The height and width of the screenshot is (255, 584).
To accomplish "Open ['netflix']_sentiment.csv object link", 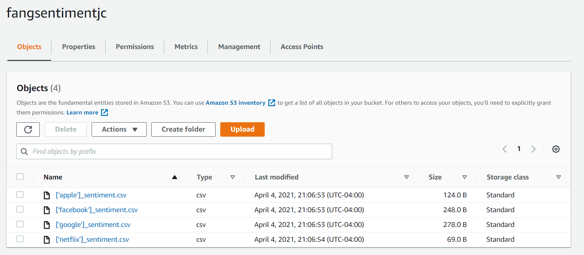I will [92, 239].
